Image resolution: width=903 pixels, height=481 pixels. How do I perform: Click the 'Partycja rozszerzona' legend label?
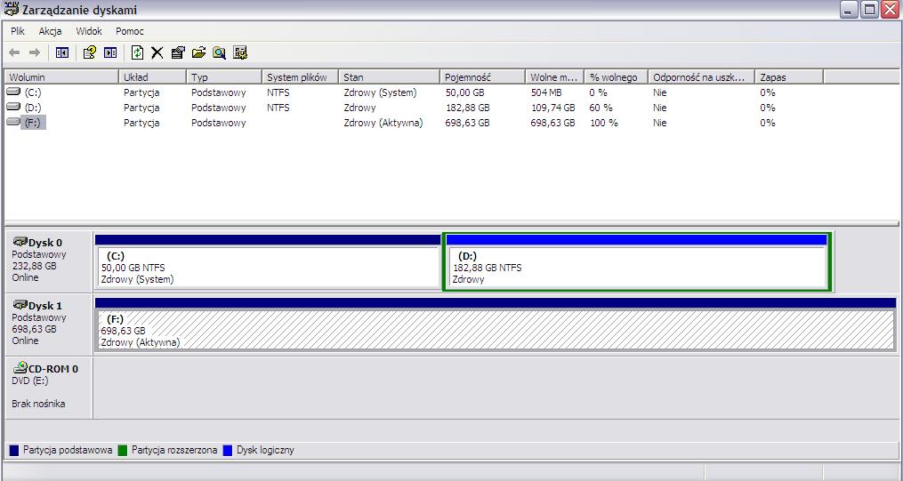(x=174, y=450)
